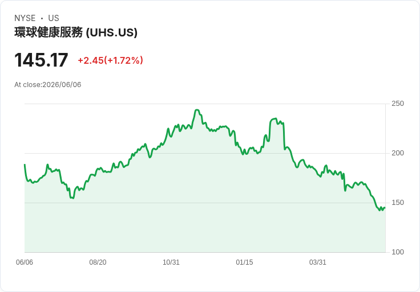Select the 250 y-axis label
420x292 pixels.
pos(398,104)
